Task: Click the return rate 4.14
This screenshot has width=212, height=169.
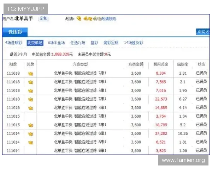Action: [x=183, y=108]
